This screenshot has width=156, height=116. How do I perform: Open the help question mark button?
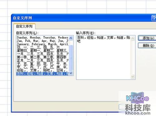point(154,18)
